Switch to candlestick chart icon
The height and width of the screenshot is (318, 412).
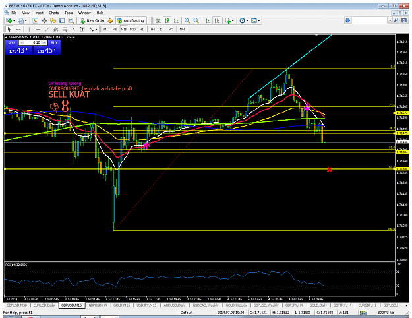point(167,20)
